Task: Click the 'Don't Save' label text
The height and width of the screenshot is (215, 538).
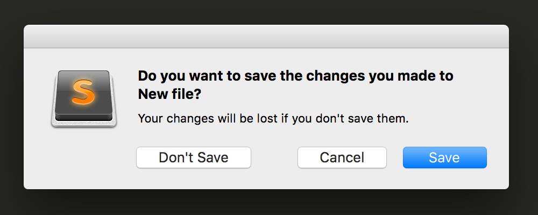Action: (194, 157)
